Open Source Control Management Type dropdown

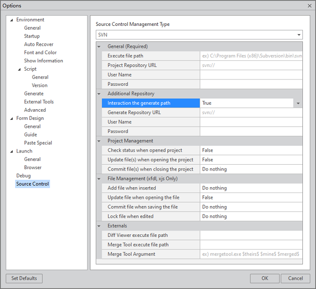pos(298,35)
